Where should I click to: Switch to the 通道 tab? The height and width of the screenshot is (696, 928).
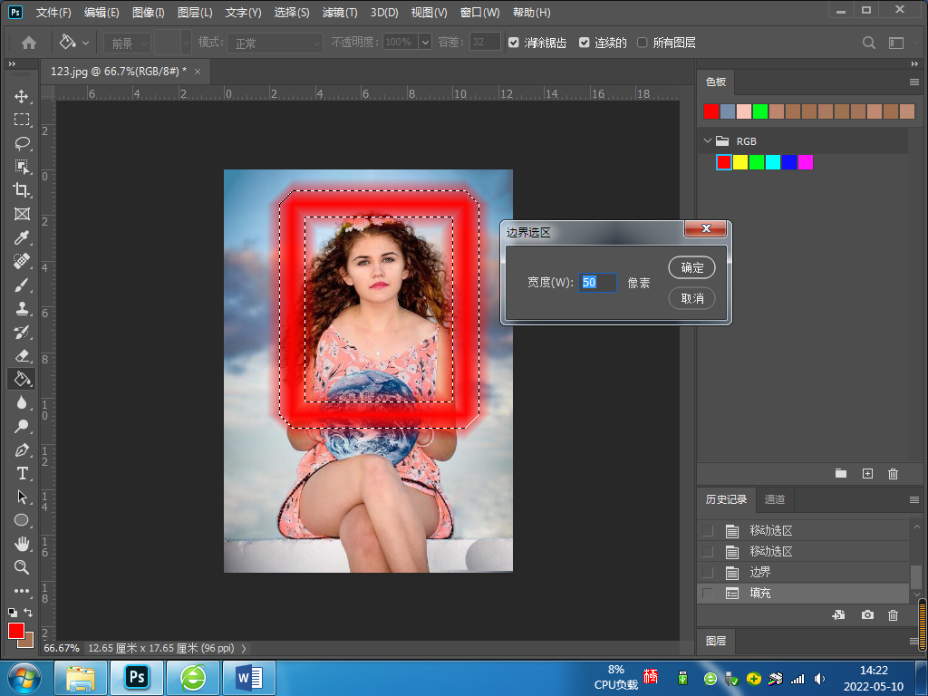coord(775,499)
